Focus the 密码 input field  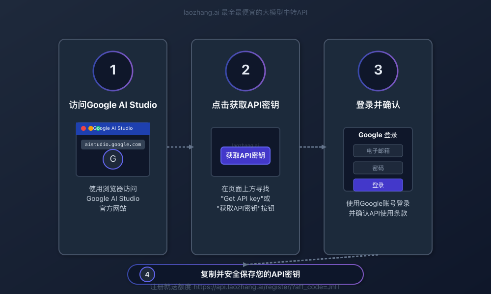pyautogui.click(x=378, y=168)
